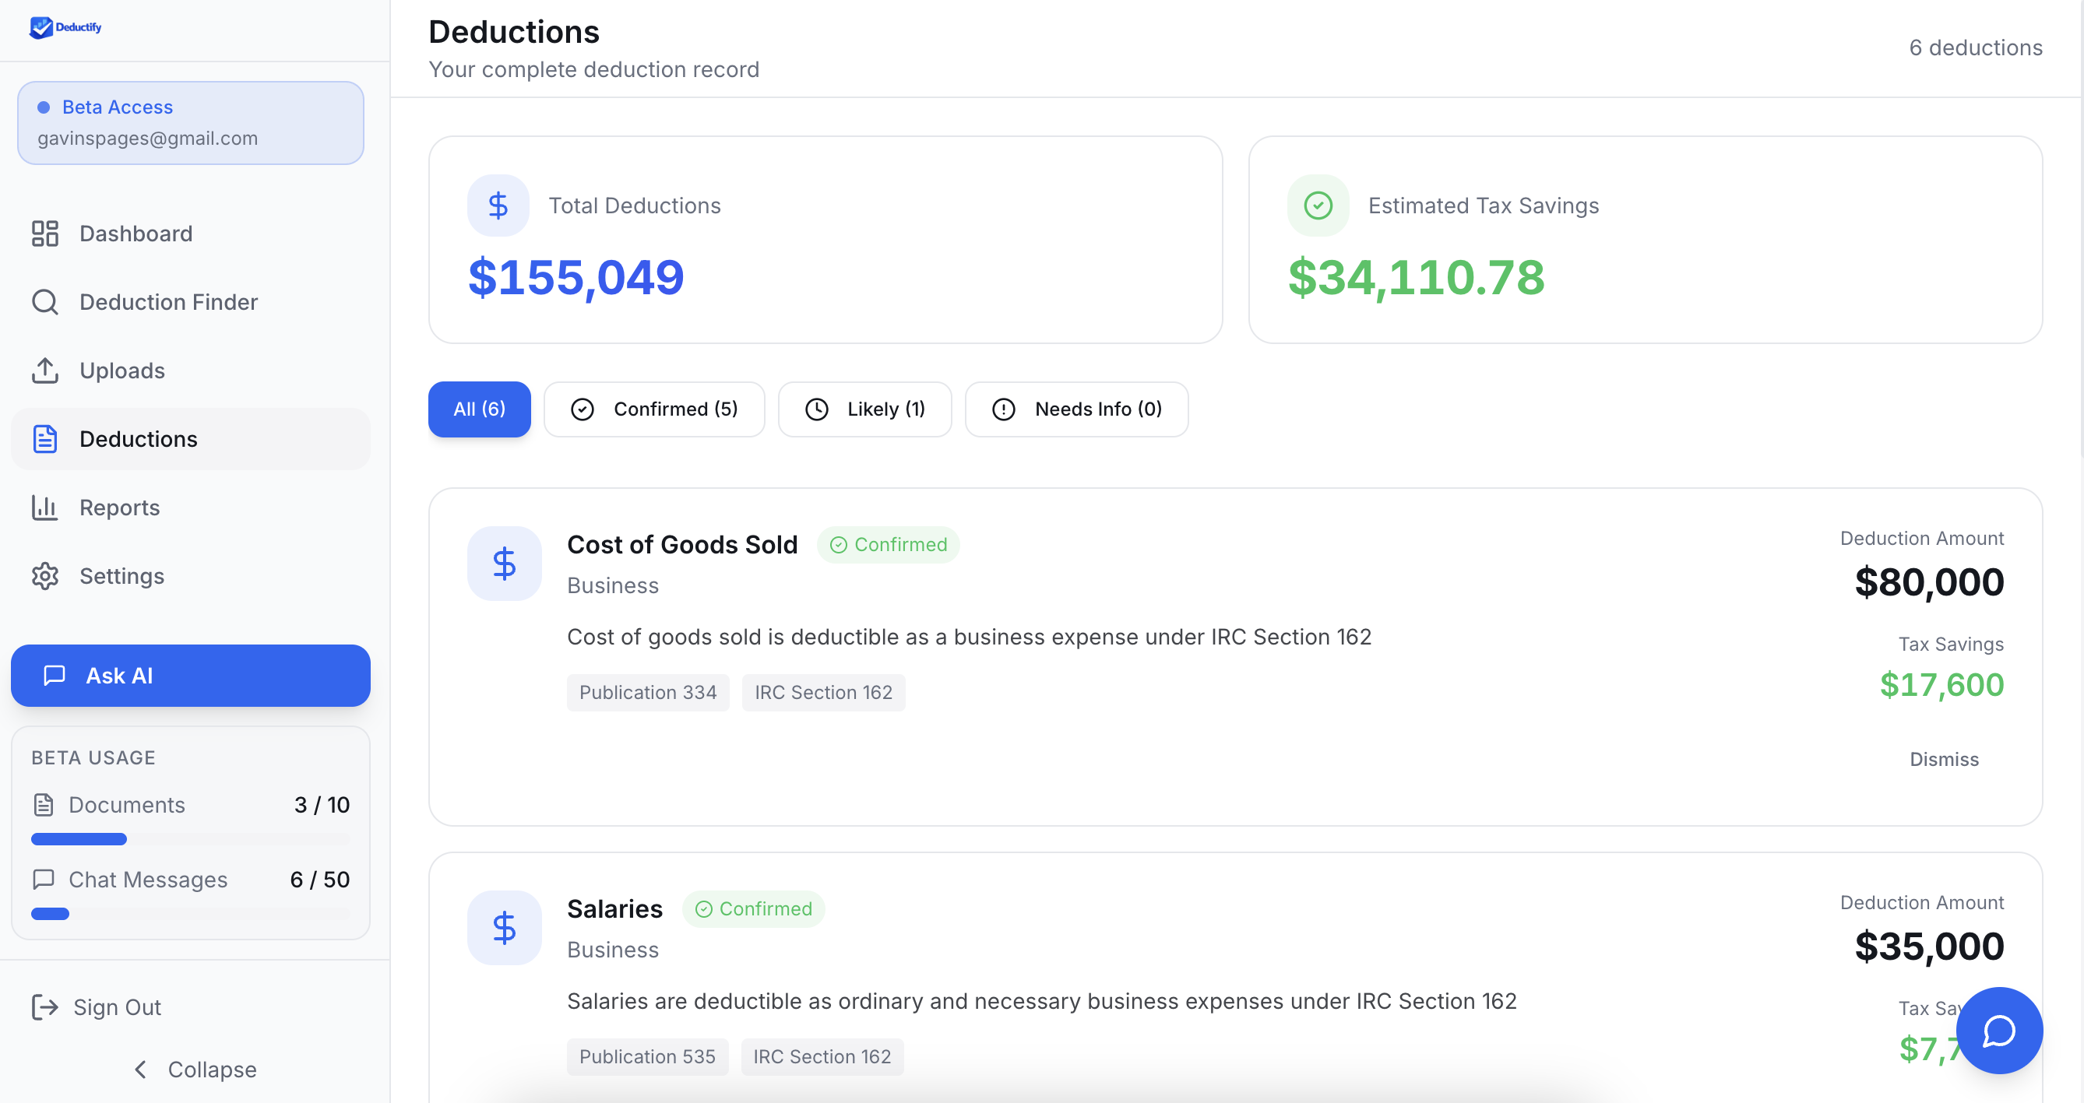The height and width of the screenshot is (1103, 2084).
Task: Click the Reports bar chart icon
Action: pyautogui.click(x=45, y=508)
